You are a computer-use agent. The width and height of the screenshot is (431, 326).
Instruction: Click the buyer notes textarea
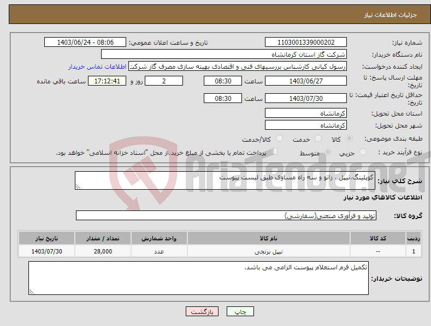tap(198, 278)
